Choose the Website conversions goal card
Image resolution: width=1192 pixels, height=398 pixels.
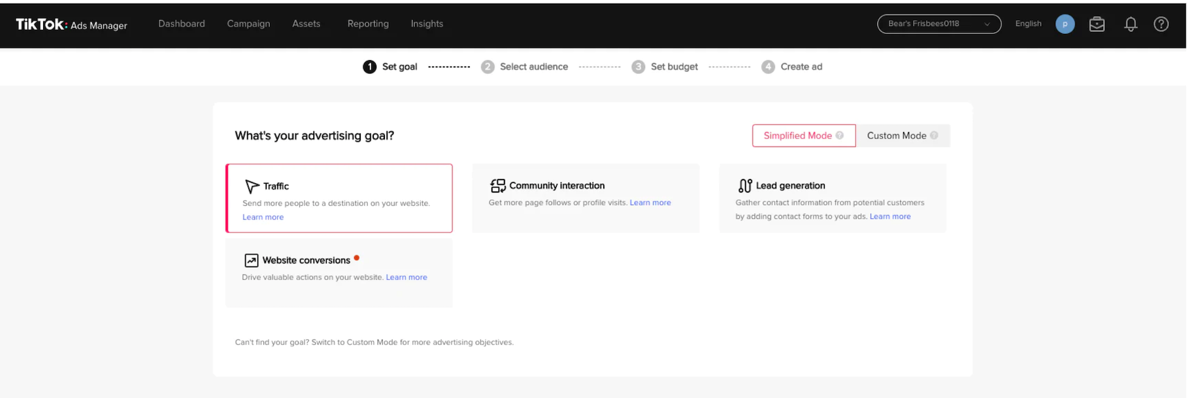[339, 272]
